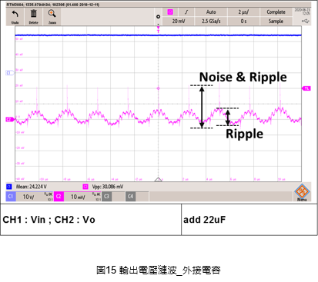Click the TL trigger level marker
318x282 pixels.
point(306,88)
